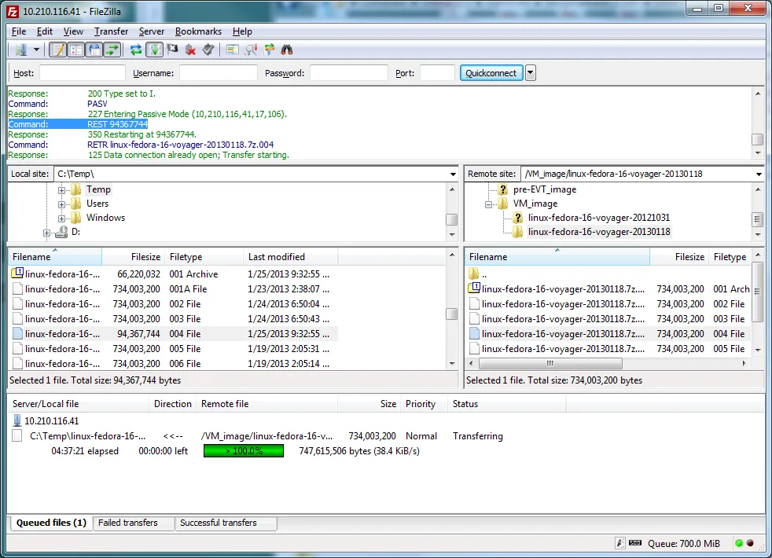Toggle directory comparison magnifier icon

tap(251, 50)
